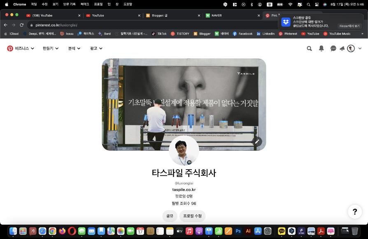The image size is (368, 239).
Task: Open the YouTube Music bookmark
Action: [x=337, y=34]
